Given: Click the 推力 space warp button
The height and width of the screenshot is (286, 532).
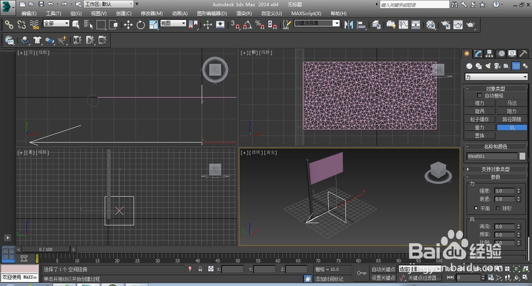Looking at the screenshot, I should coord(479,103).
